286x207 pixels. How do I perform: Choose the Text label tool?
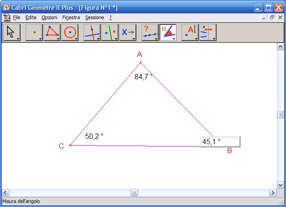(190, 32)
